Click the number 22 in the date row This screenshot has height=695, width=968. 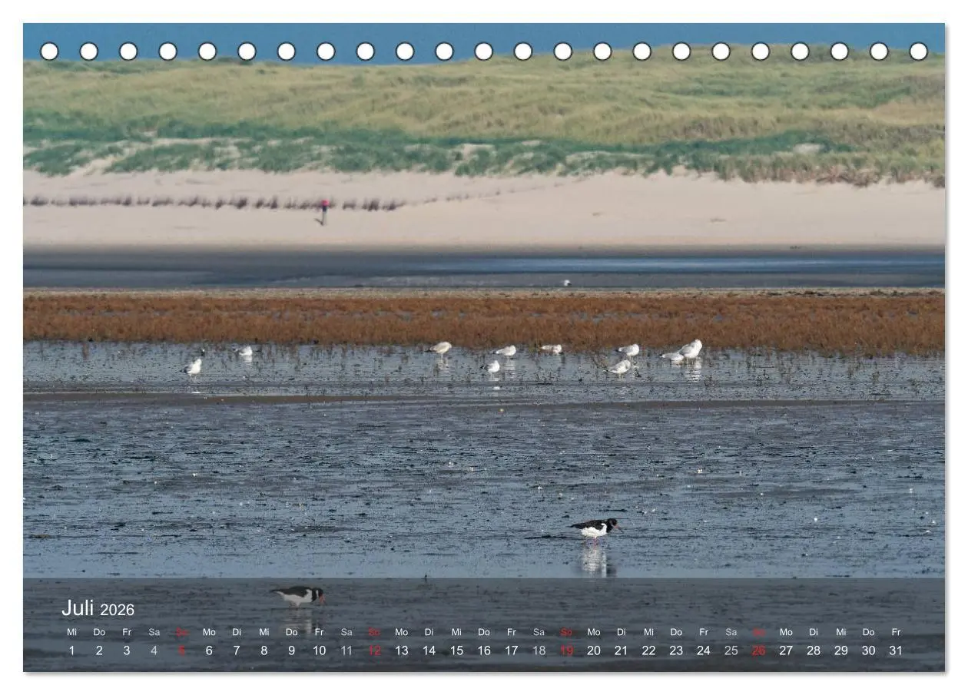(x=648, y=650)
